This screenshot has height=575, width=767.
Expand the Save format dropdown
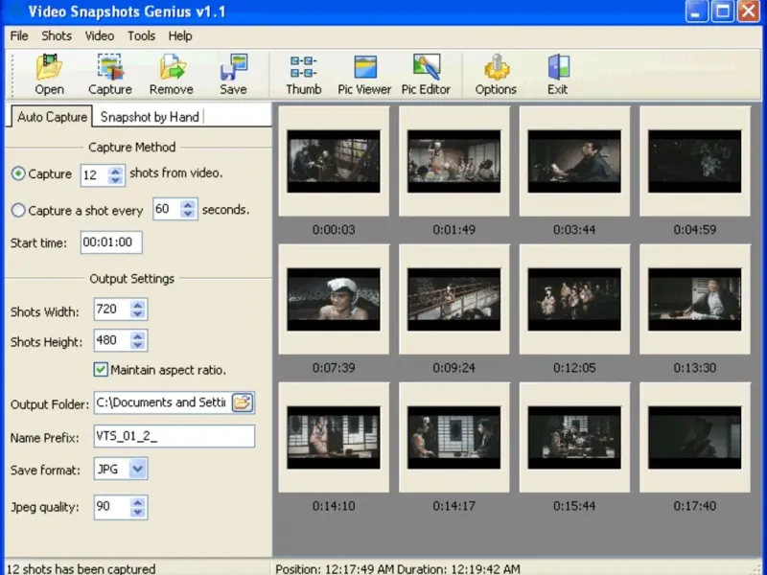coord(138,469)
